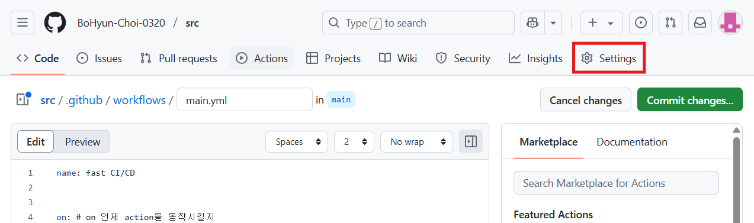The width and height of the screenshot is (754, 223).
Task: Open .github breadcrumb link
Action: (x=84, y=100)
